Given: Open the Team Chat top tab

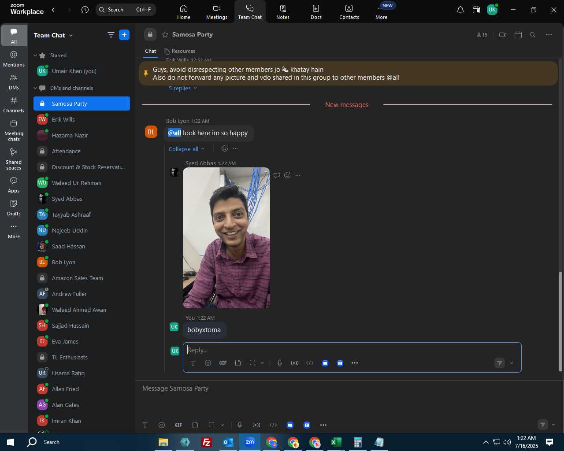Looking at the screenshot, I should click(250, 11).
